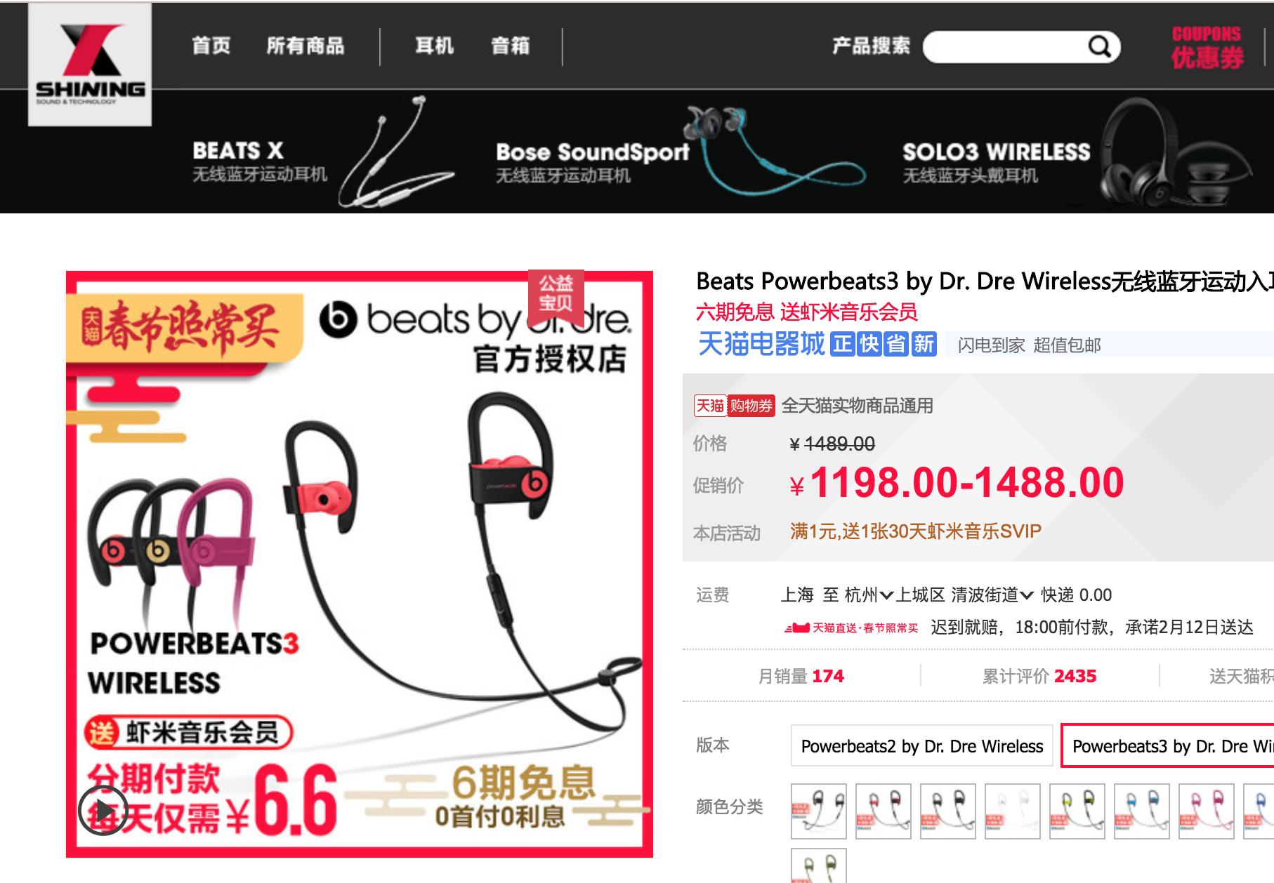Click the 天猫 购物券 badge
1274x883 pixels.
(x=734, y=406)
